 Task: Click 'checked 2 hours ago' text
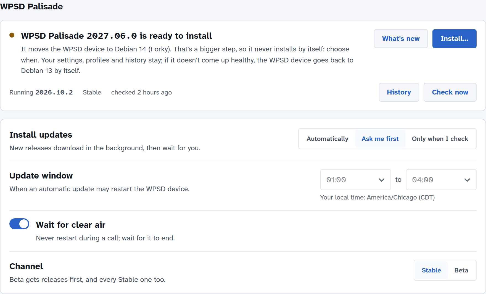[141, 92]
